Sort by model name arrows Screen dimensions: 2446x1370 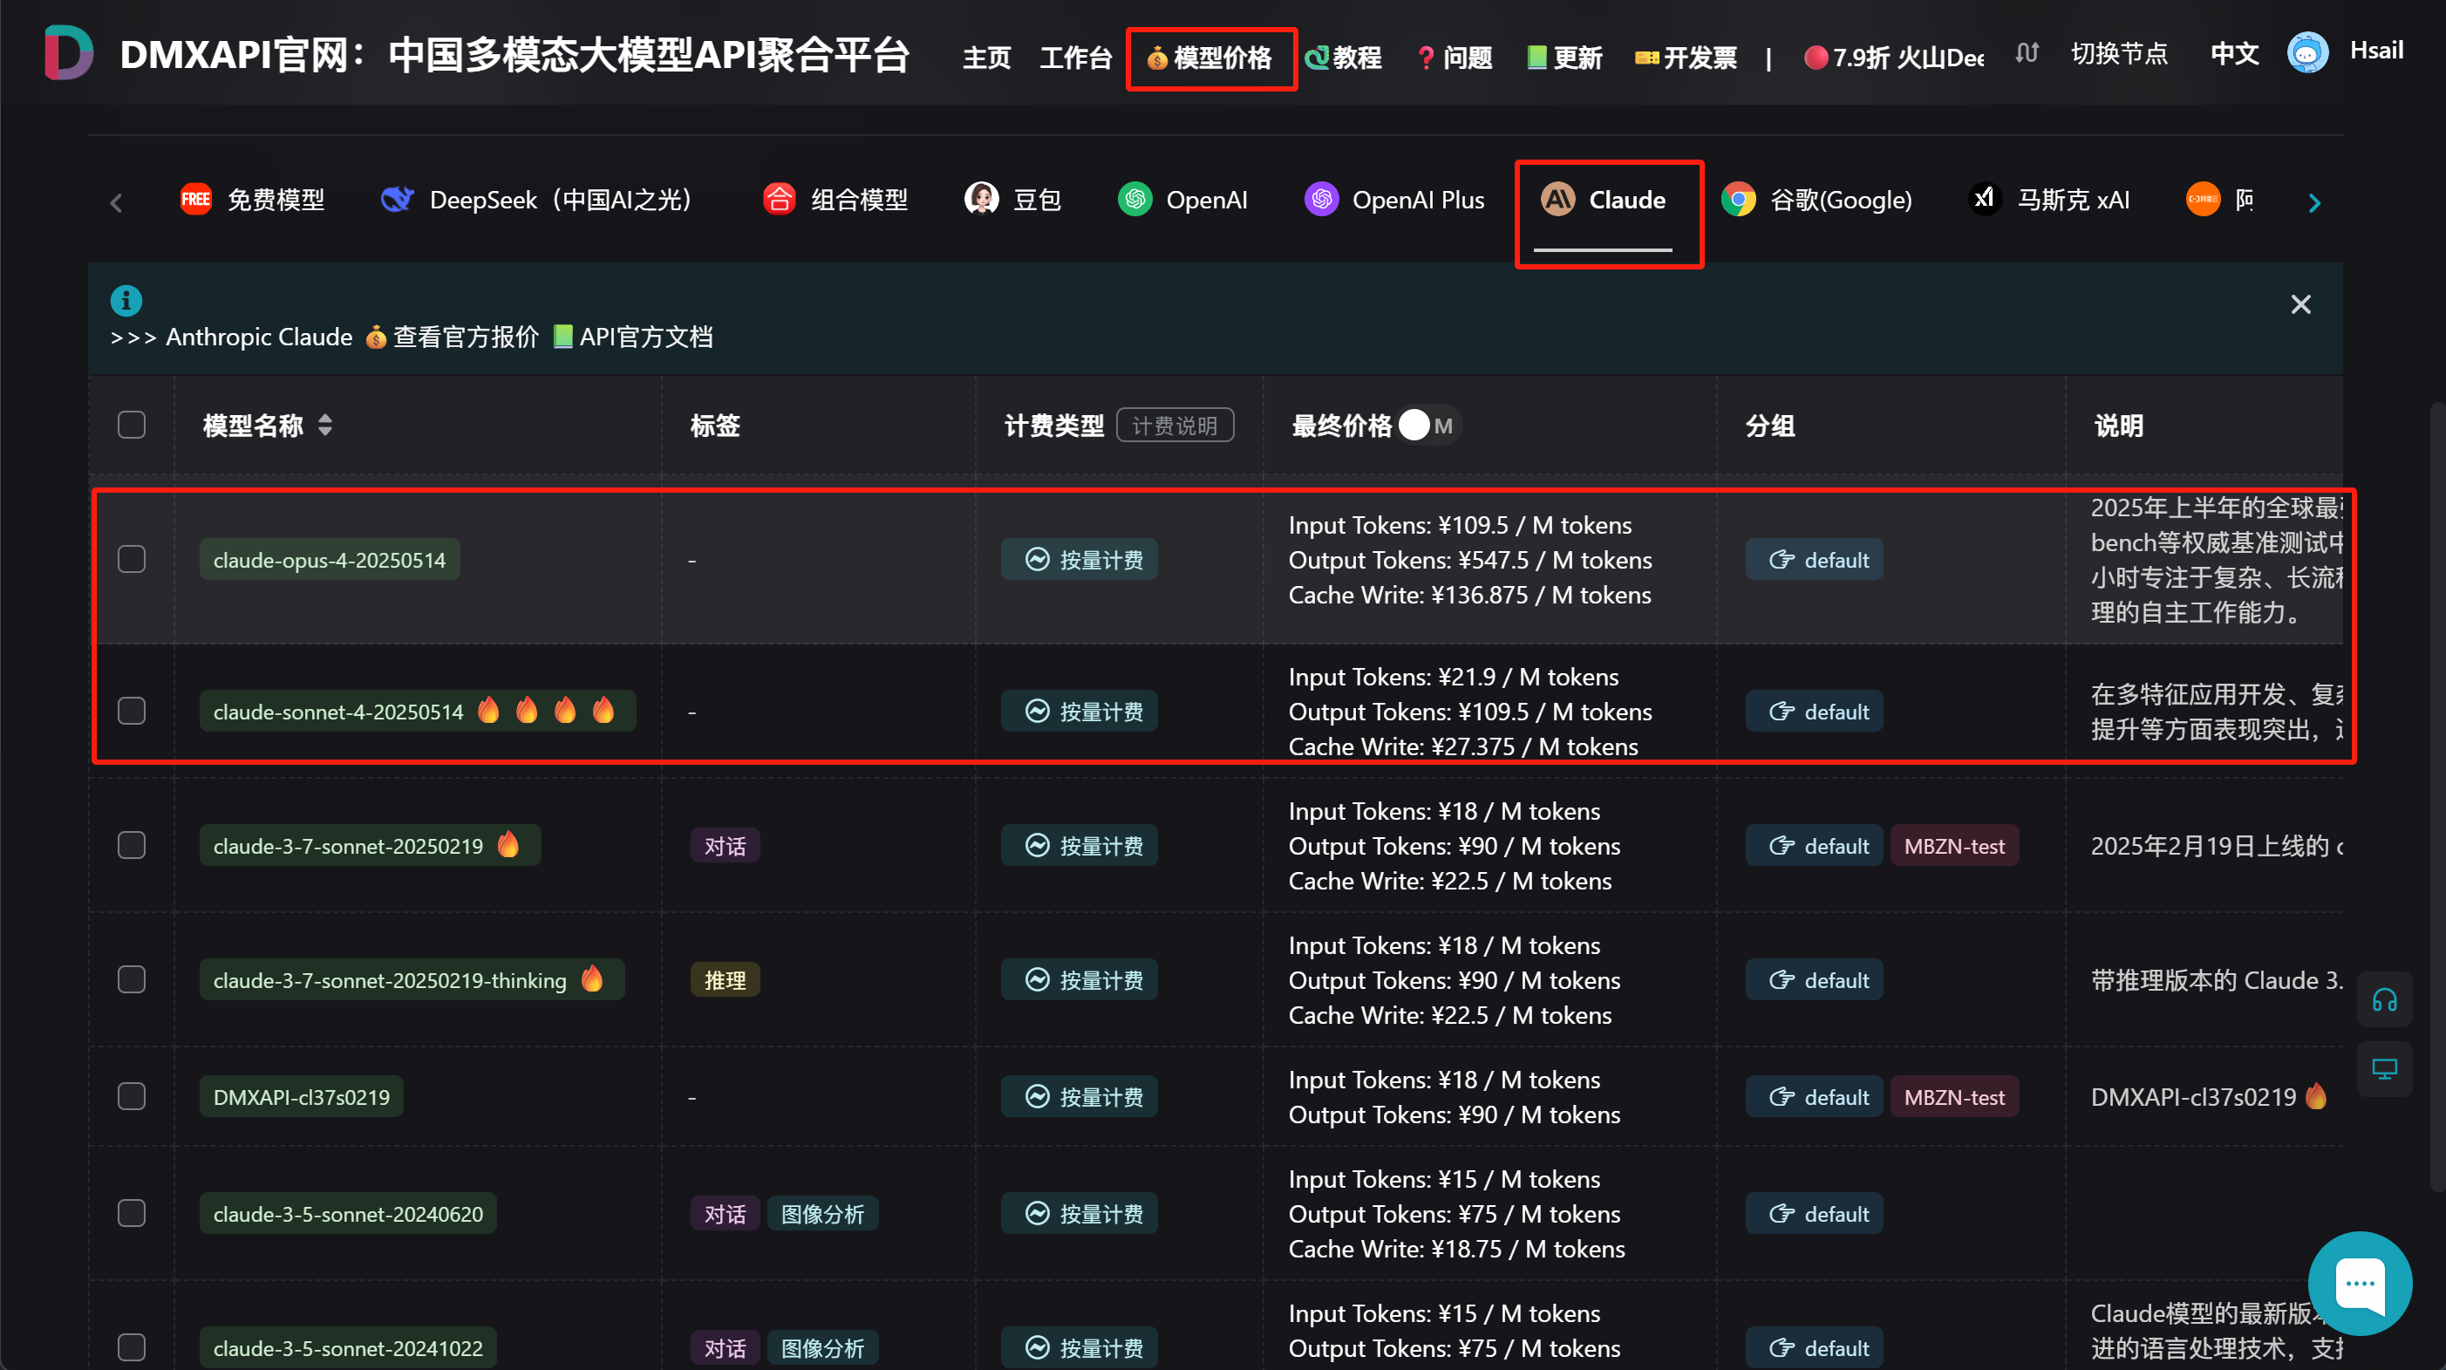click(x=325, y=426)
